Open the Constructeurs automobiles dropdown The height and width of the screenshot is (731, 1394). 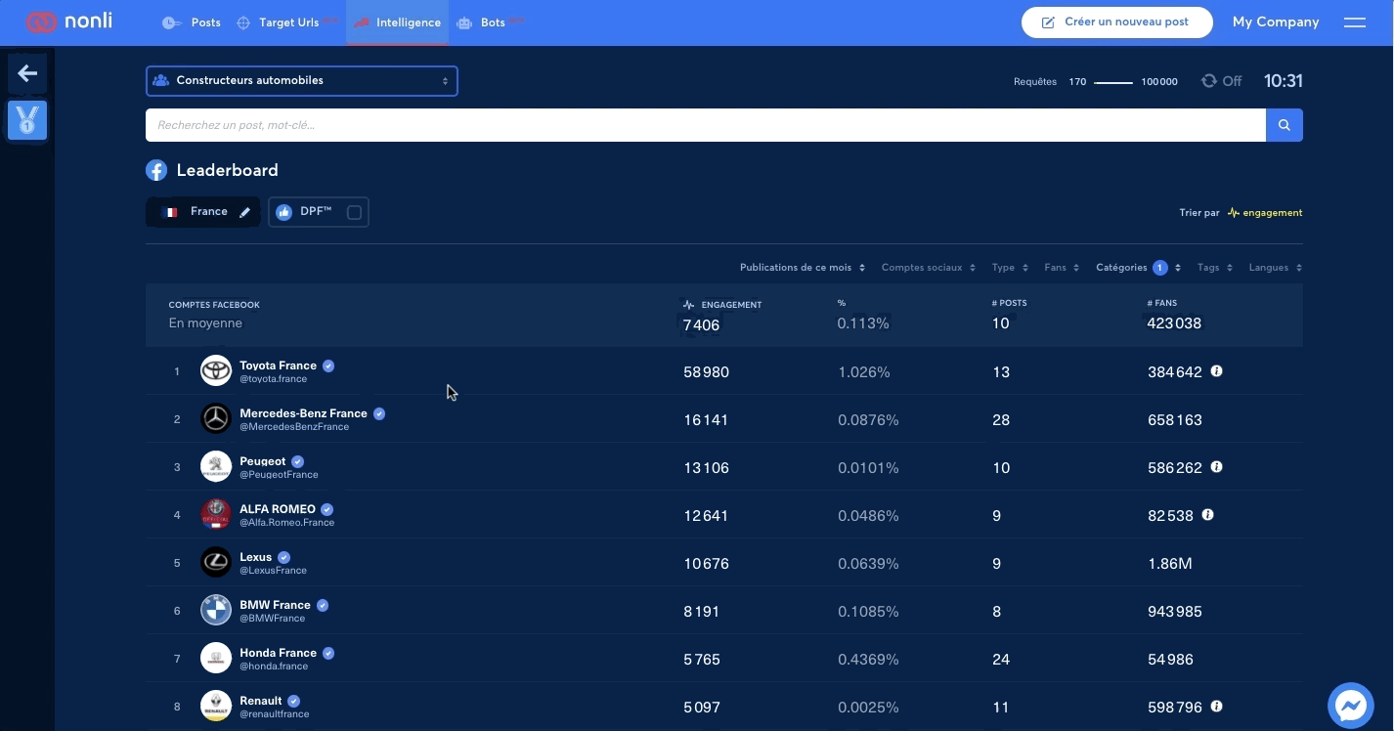click(x=302, y=81)
